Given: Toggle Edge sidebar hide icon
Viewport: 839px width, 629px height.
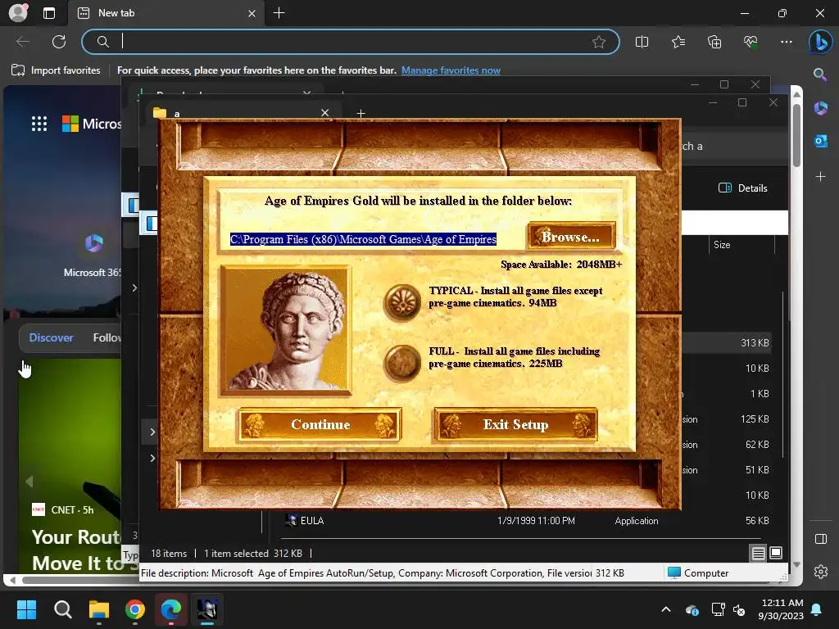Looking at the screenshot, I should 821,539.
